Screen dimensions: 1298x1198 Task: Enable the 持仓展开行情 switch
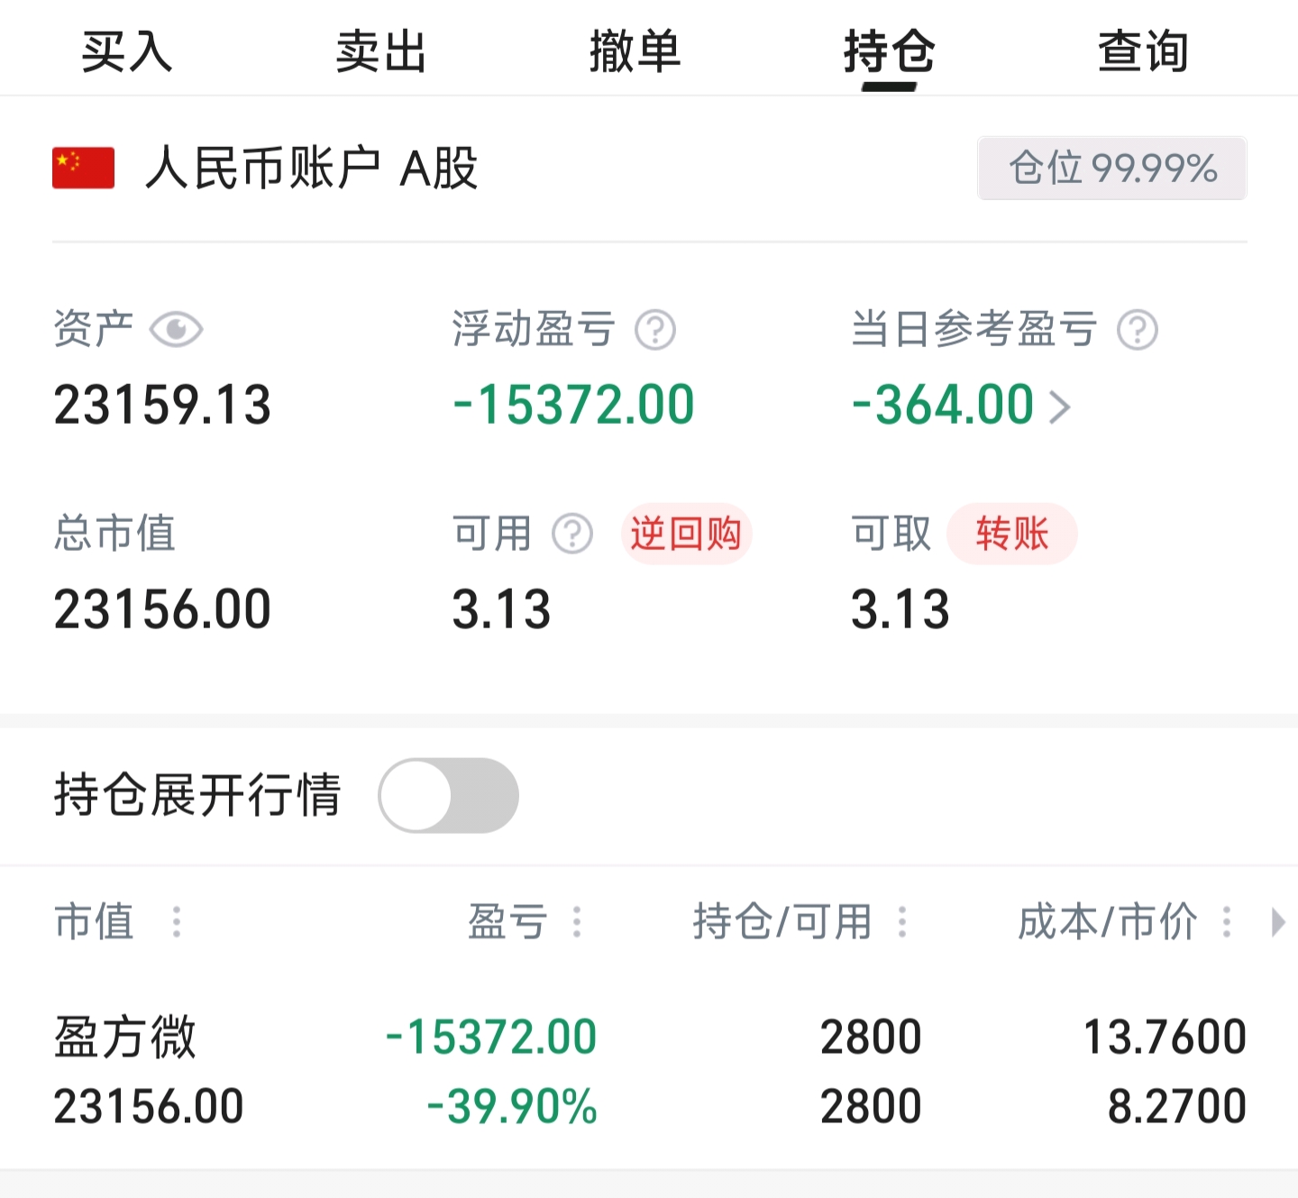coord(449,795)
